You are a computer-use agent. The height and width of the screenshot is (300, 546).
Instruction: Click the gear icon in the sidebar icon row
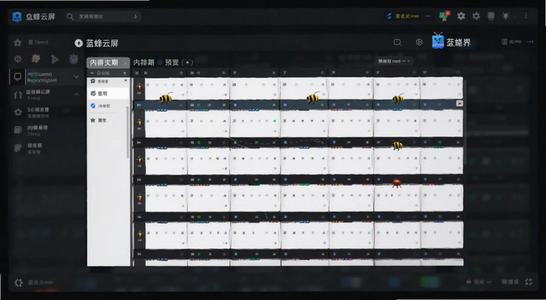click(18, 59)
